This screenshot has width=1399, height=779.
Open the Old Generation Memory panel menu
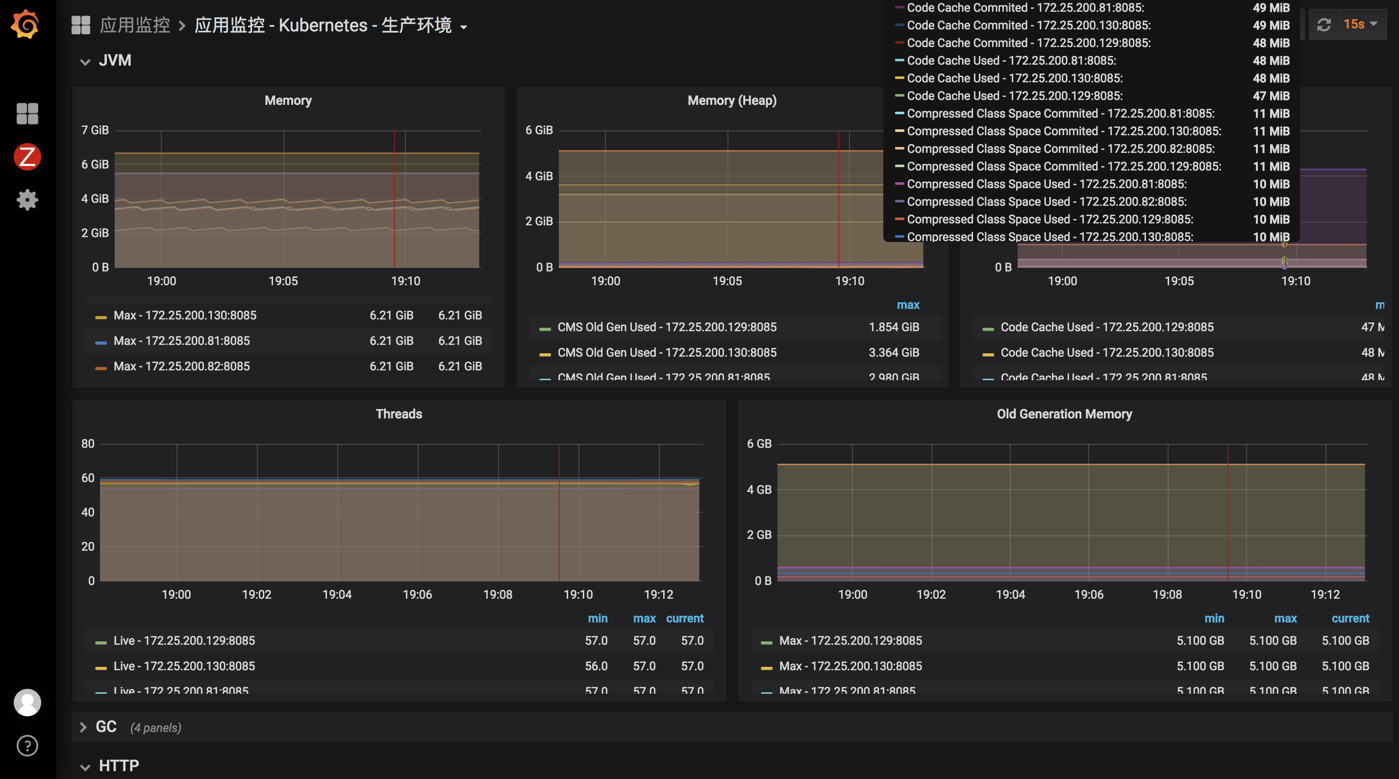pos(1064,414)
